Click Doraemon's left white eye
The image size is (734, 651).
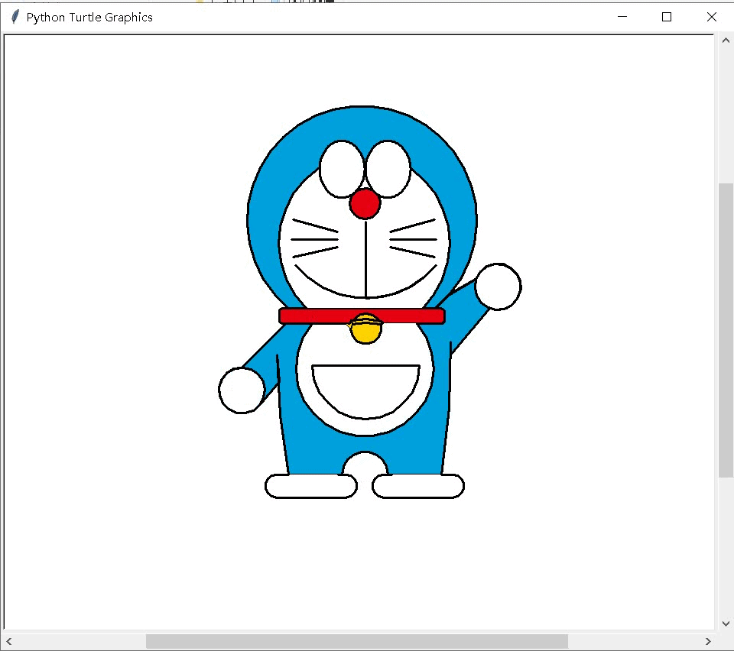pyautogui.click(x=342, y=169)
